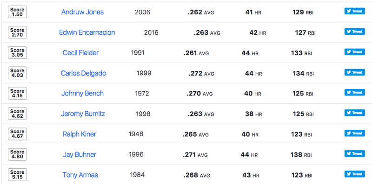Tweet the Andruw Jones 2006 row

[354, 11]
